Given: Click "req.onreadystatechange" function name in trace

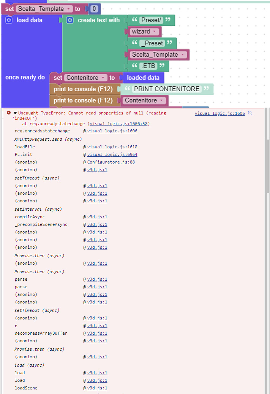Looking at the screenshot, I should tap(42, 131).
